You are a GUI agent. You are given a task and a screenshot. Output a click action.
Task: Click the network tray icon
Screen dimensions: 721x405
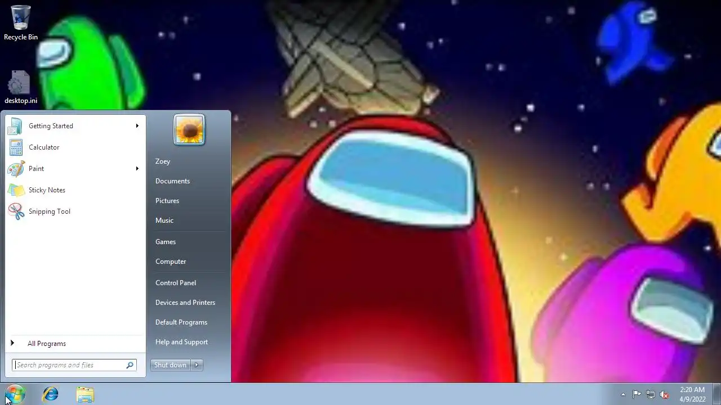pos(651,394)
